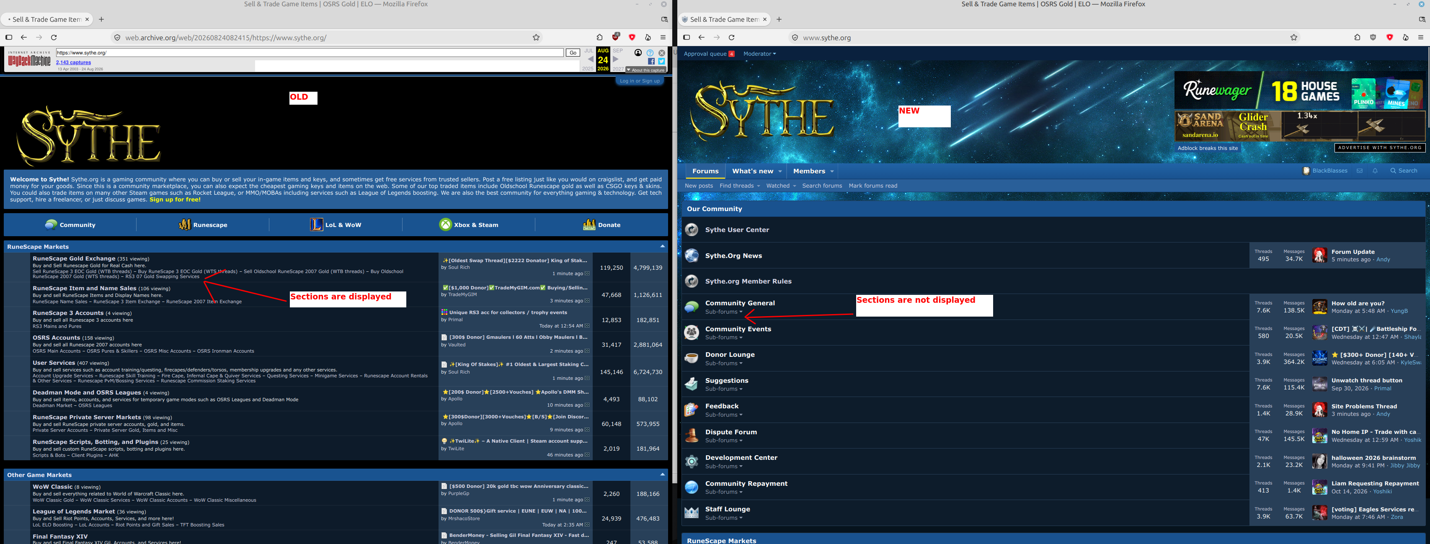Open RuneScape Gold Exchange in the old site
1430x544 pixels.
point(74,259)
